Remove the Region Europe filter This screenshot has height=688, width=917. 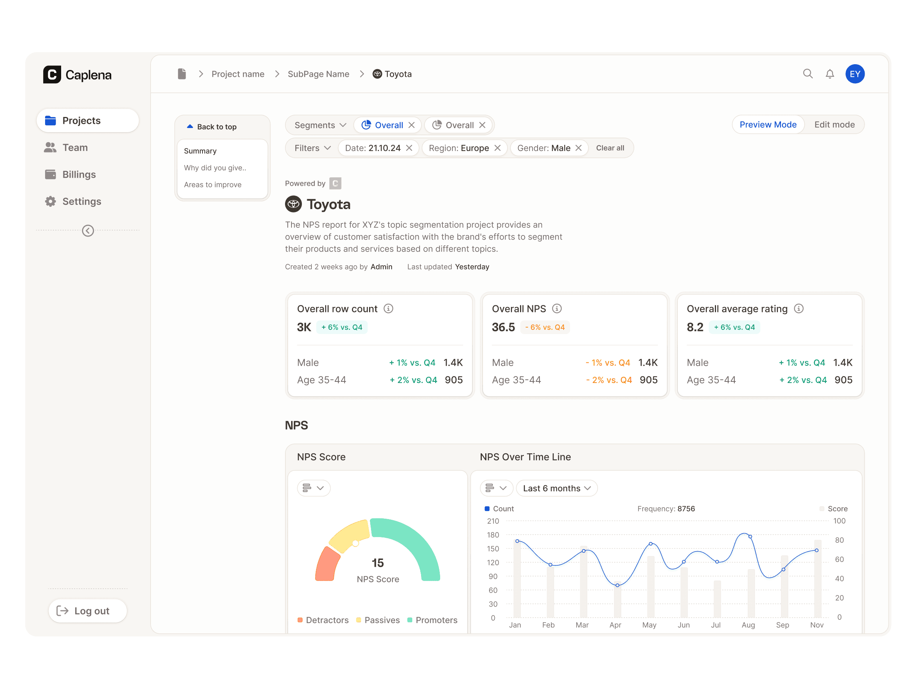[x=497, y=148]
